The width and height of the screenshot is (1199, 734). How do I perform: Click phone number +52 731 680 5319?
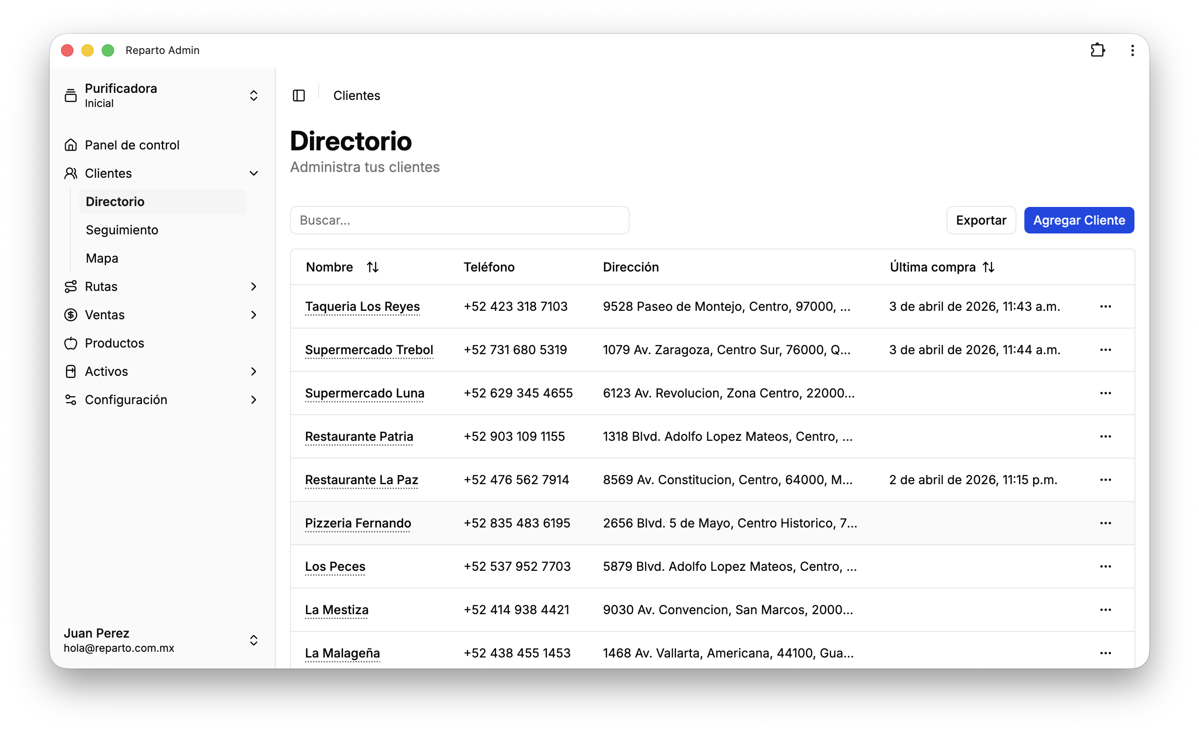point(515,350)
